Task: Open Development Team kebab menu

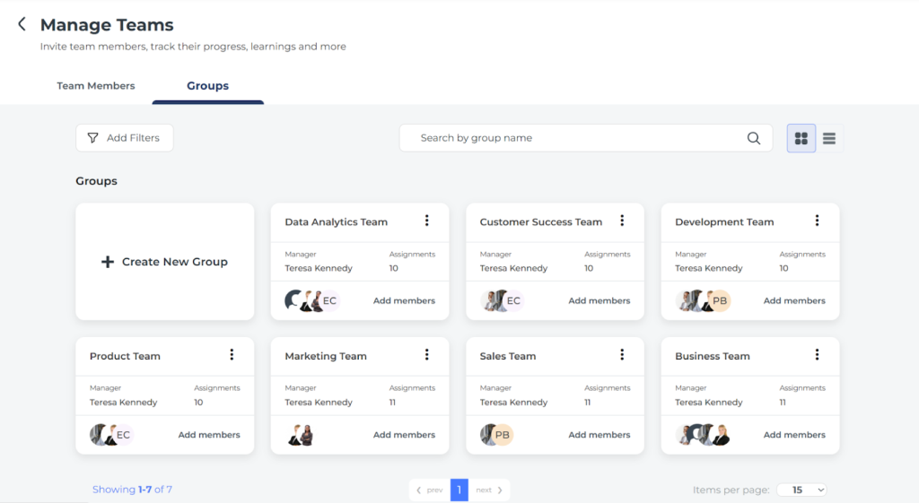Action: pyautogui.click(x=817, y=221)
